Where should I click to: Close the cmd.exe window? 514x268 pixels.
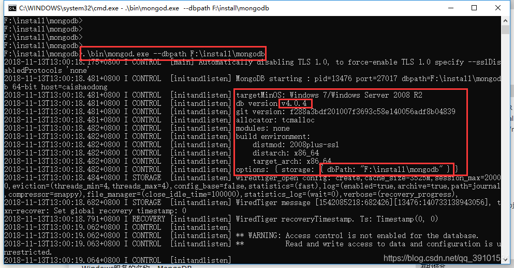(x=497, y=8)
